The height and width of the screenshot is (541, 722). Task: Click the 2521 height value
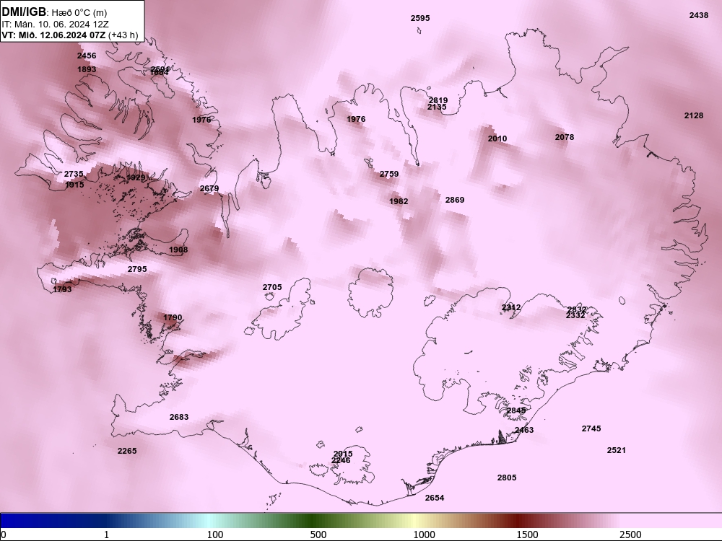(x=616, y=450)
